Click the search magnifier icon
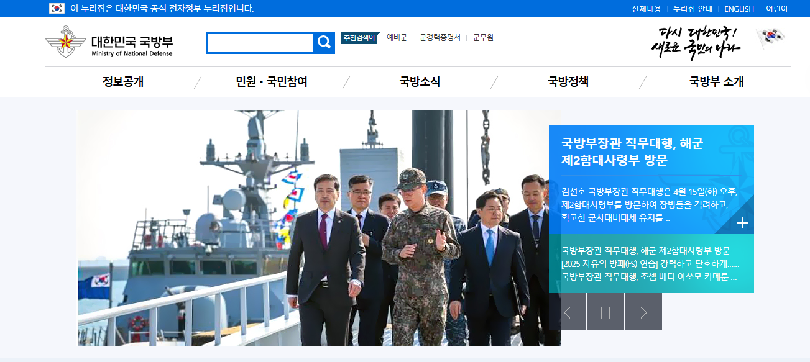Image resolution: width=810 pixels, height=362 pixels. tap(324, 43)
